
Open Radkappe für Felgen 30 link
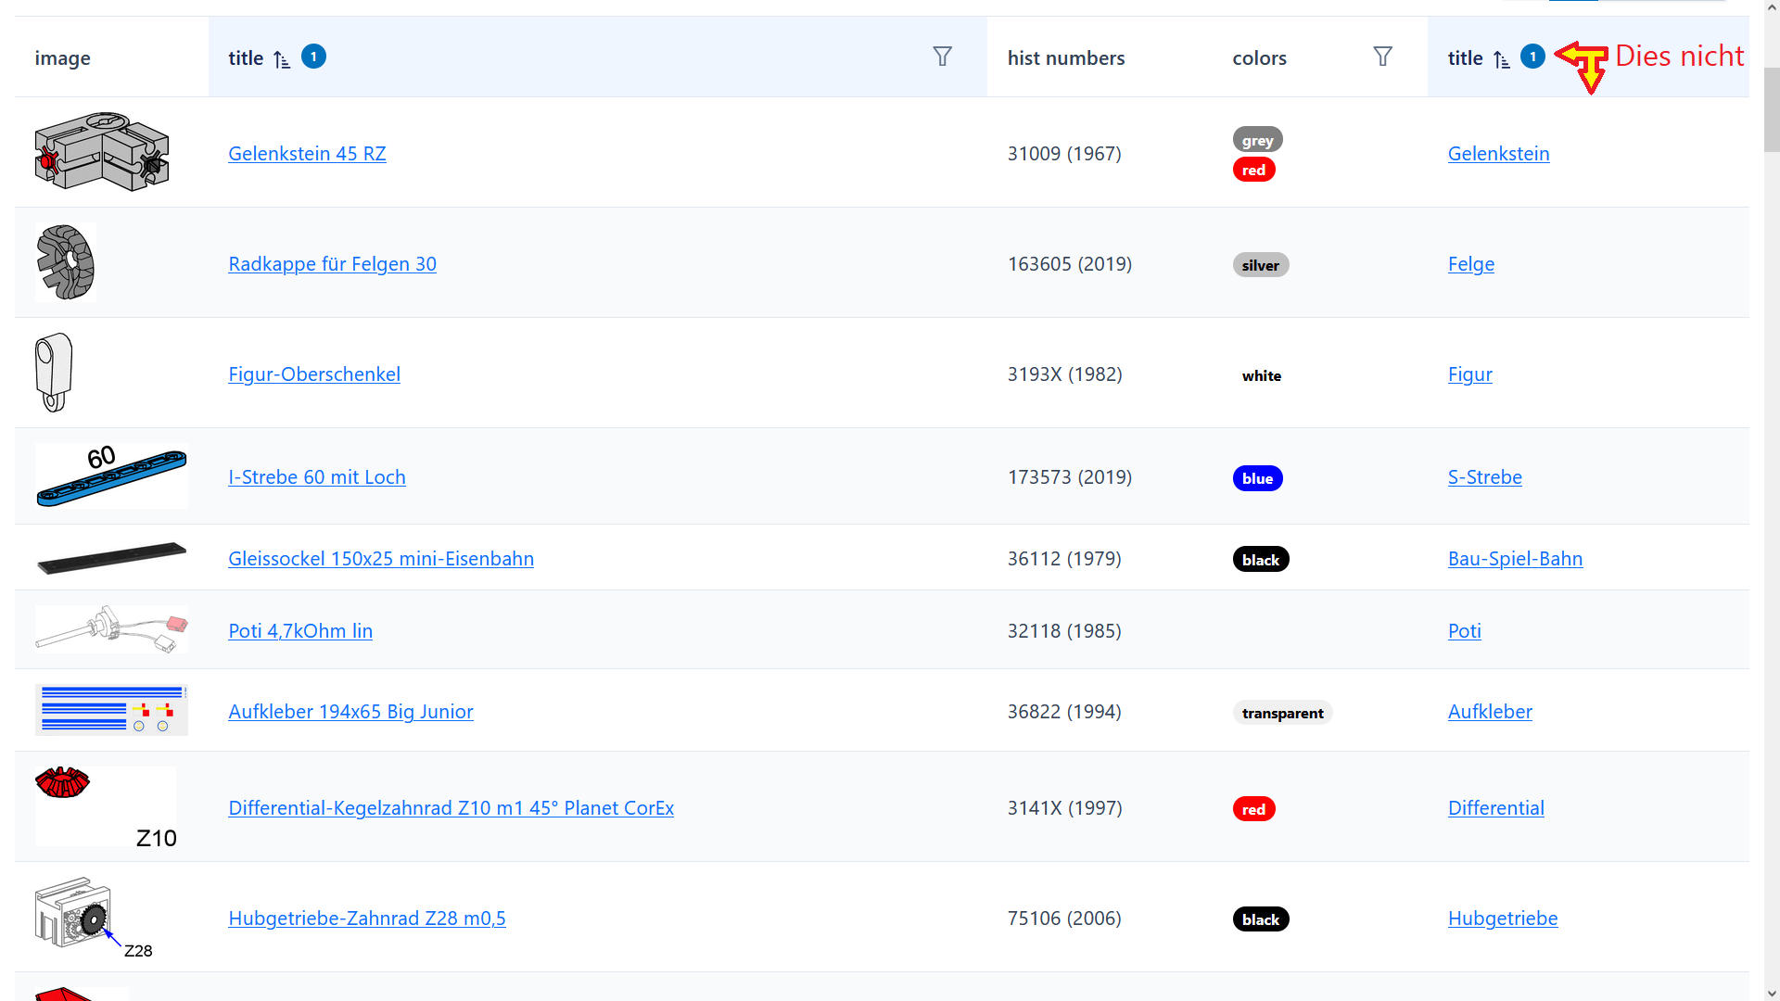(x=332, y=264)
